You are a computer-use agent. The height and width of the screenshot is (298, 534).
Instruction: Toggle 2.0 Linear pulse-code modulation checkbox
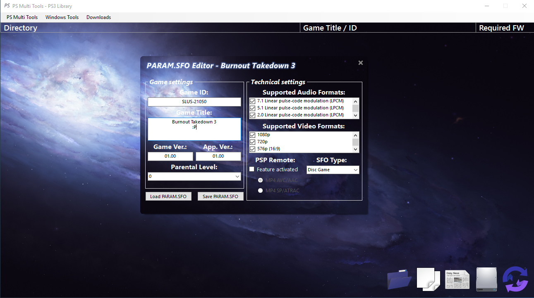252,115
